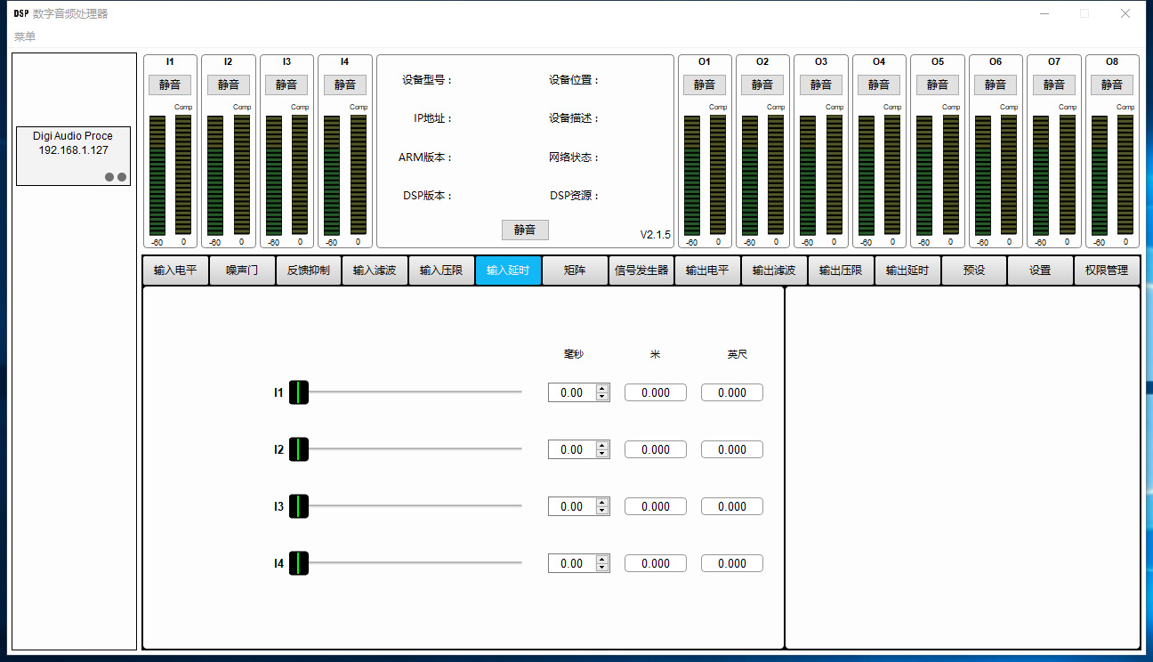Toggle the 静音 button for I3
1153x662 pixels.
(286, 85)
